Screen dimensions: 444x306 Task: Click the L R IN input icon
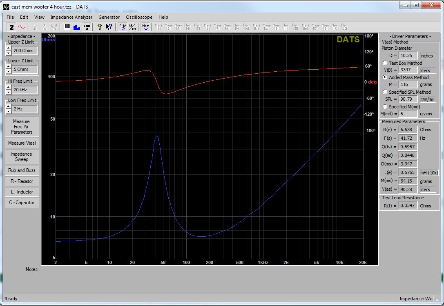(x=54, y=27)
